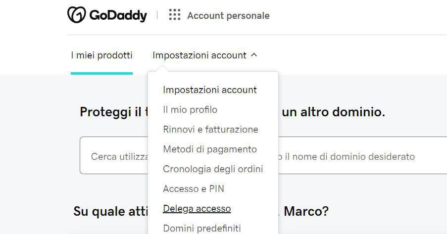Viewport: 447px width, 234px height.
Task: Click the underlined Delega accesso link
Action: [x=197, y=209]
